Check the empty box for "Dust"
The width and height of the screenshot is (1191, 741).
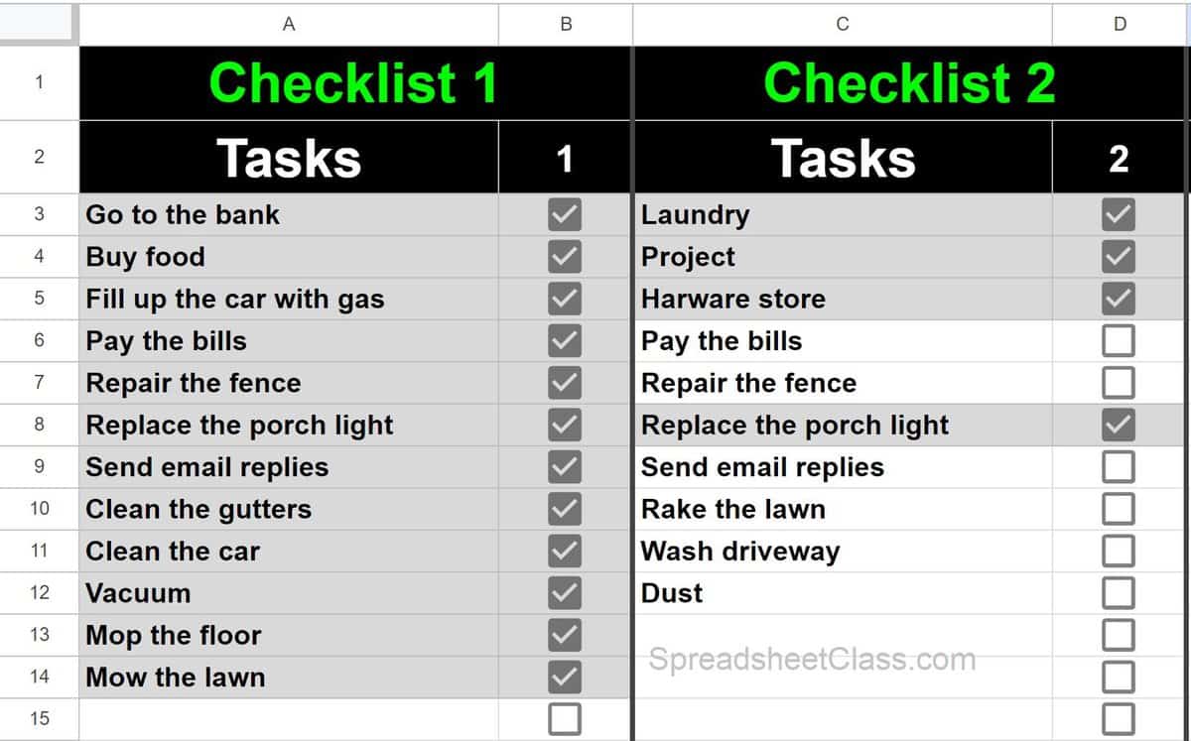coord(1118,593)
